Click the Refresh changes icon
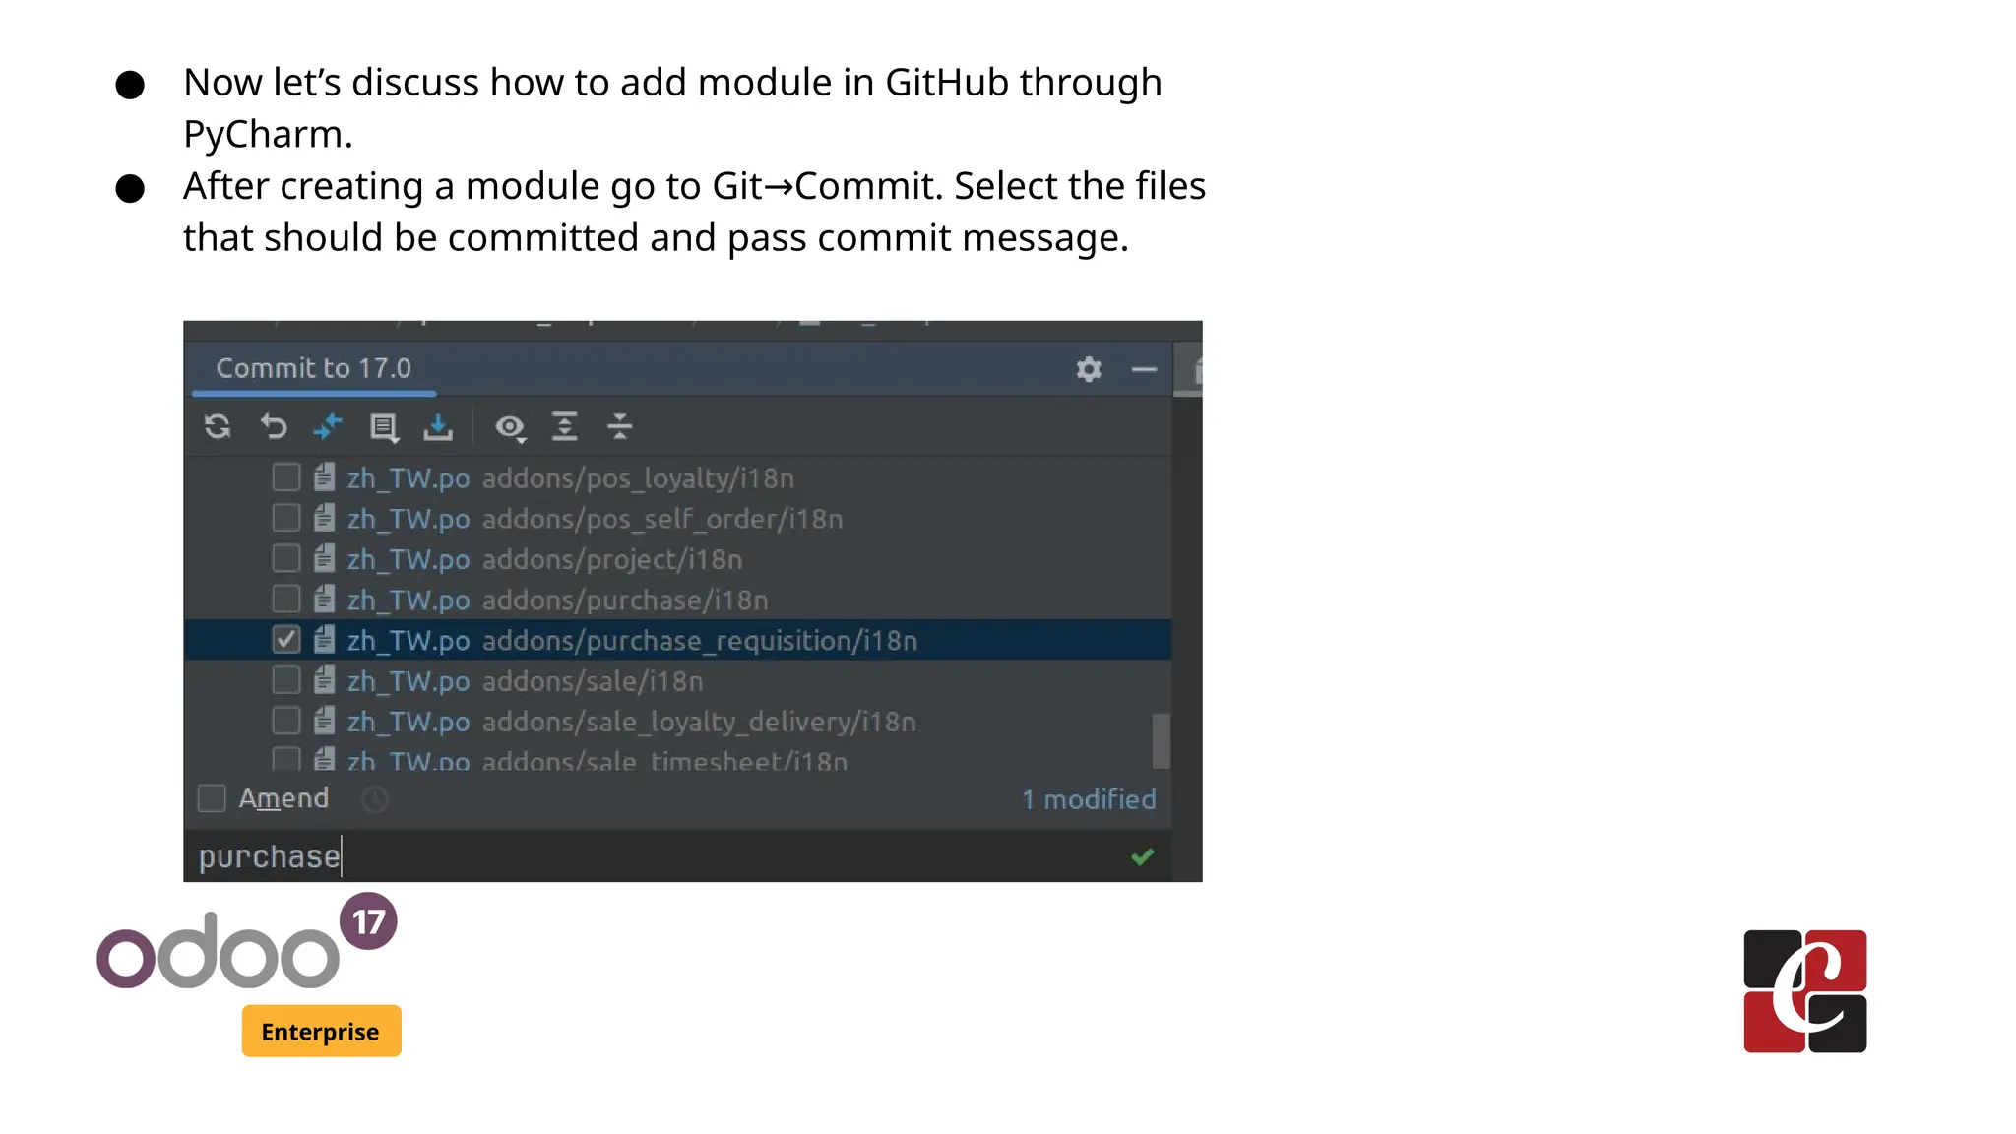This screenshot has height=1134, width=2016. point(218,426)
